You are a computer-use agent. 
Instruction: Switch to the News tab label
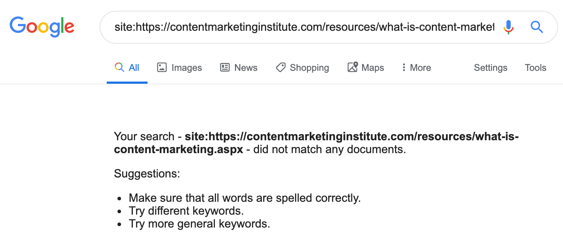pyautogui.click(x=246, y=68)
